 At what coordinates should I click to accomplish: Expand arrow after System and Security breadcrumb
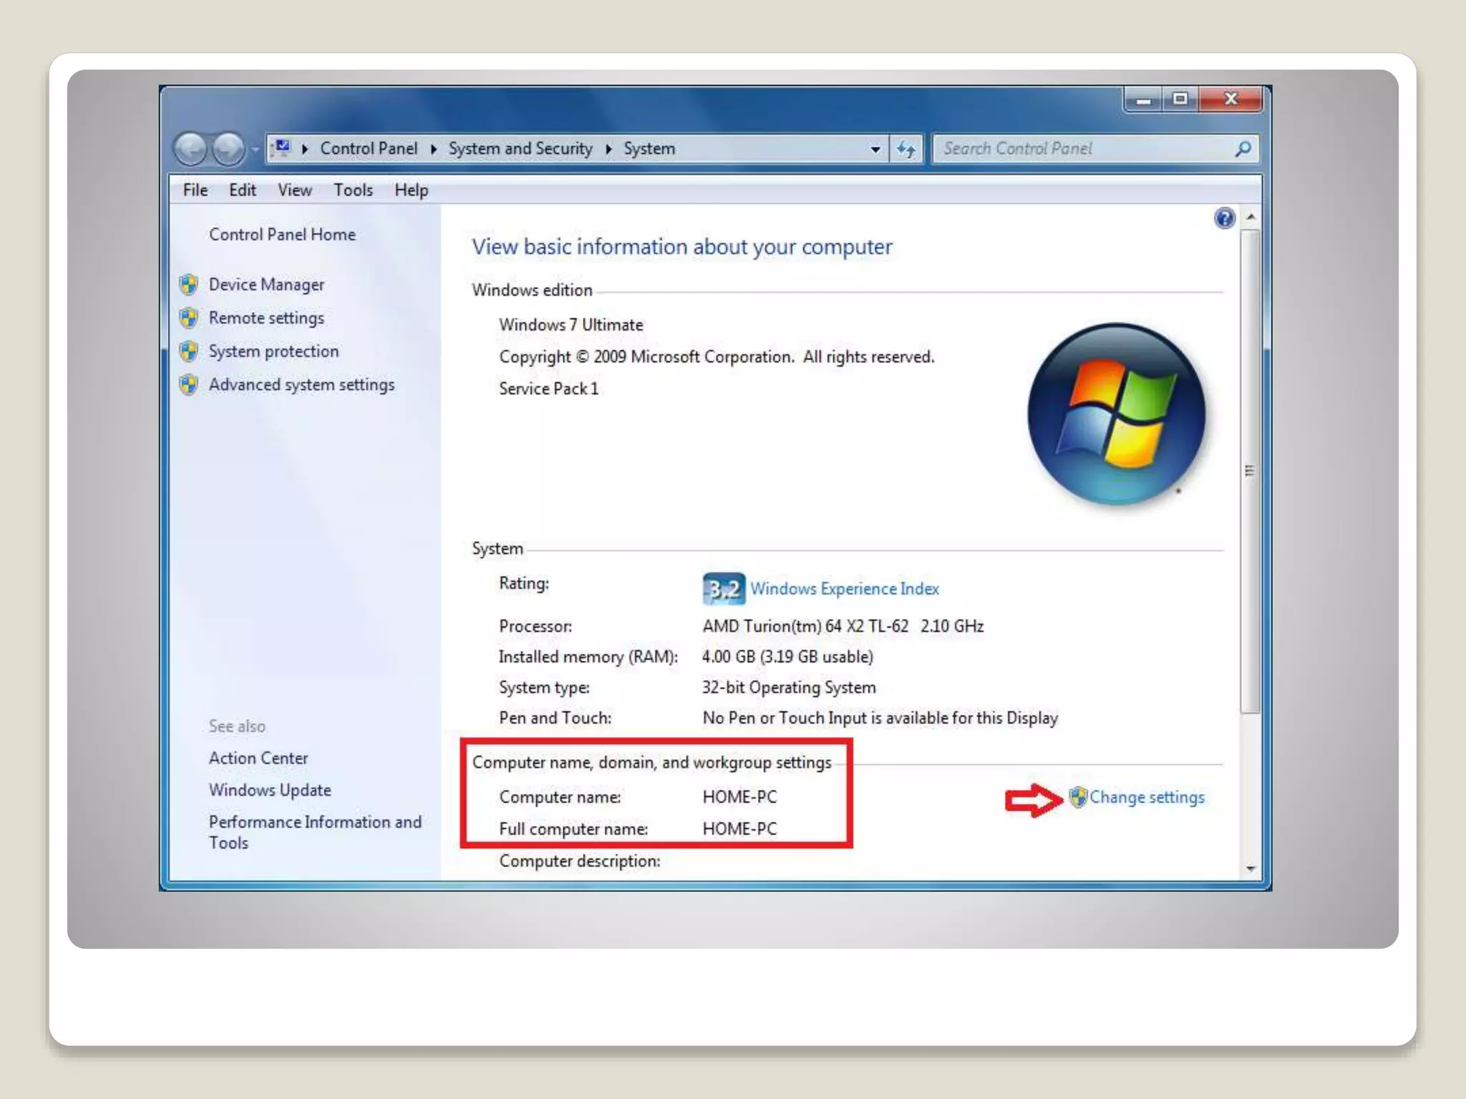[x=608, y=149]
